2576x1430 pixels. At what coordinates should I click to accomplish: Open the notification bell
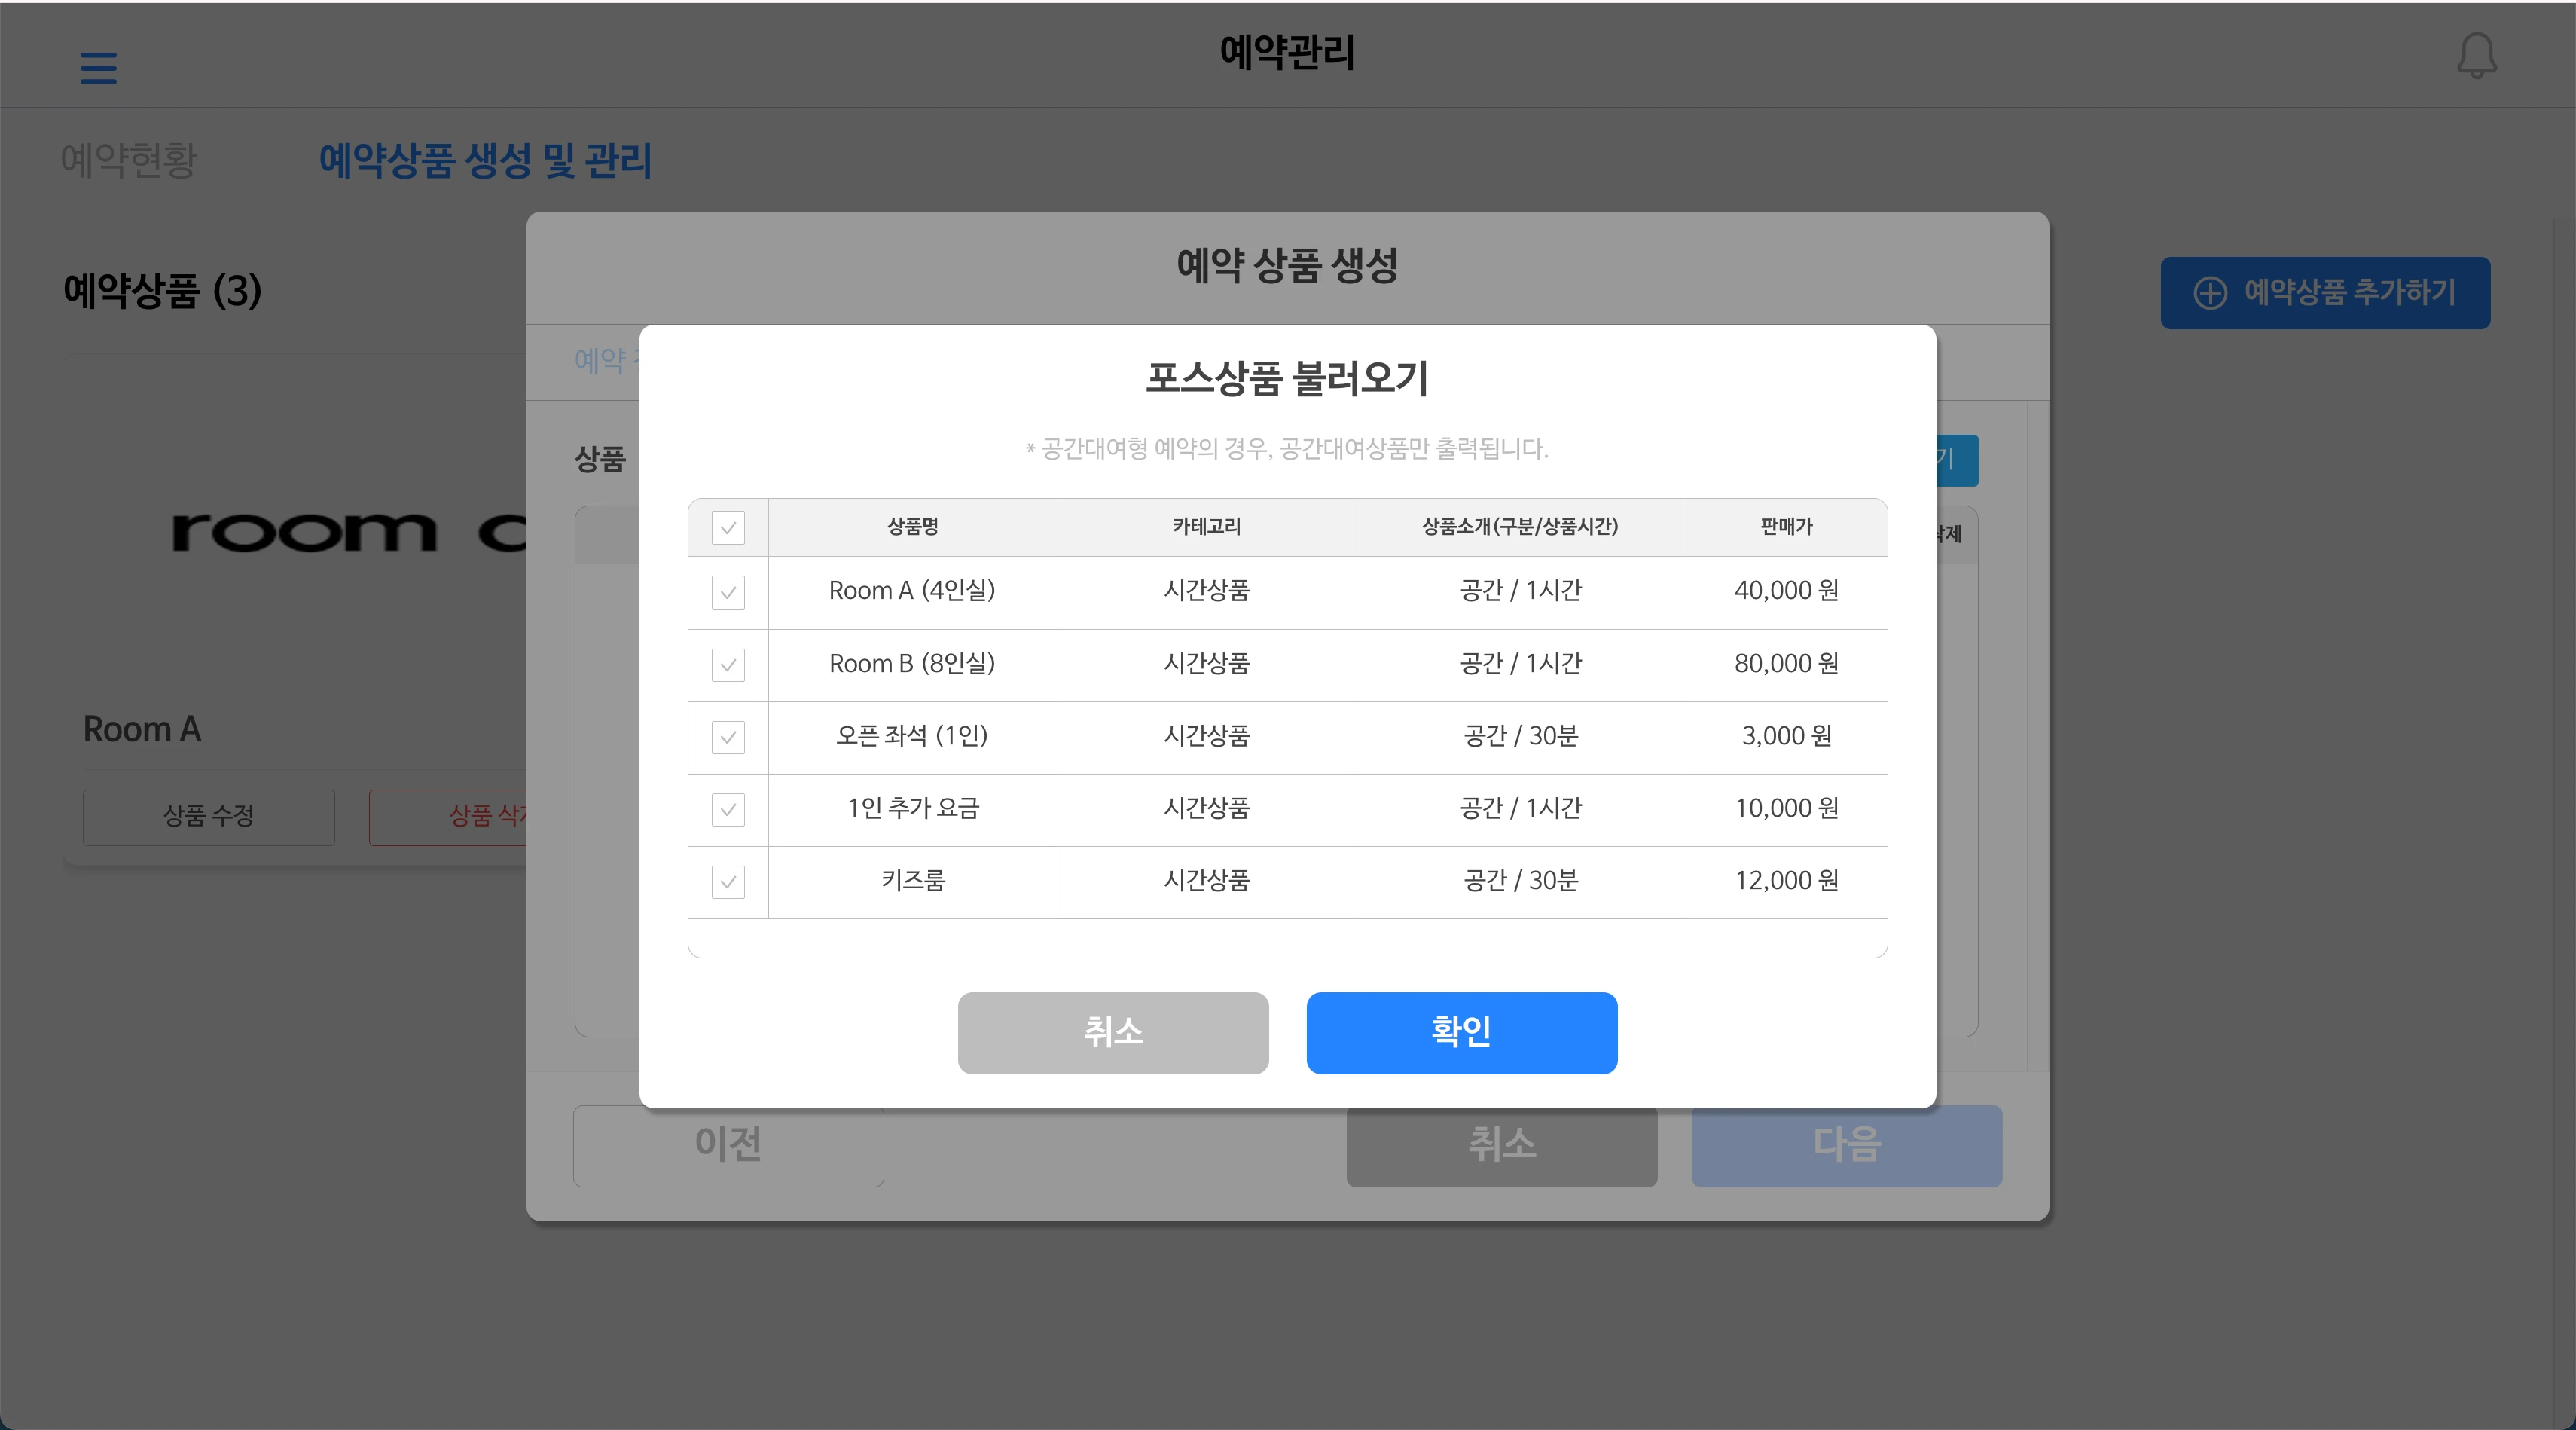pos(2477,55)
